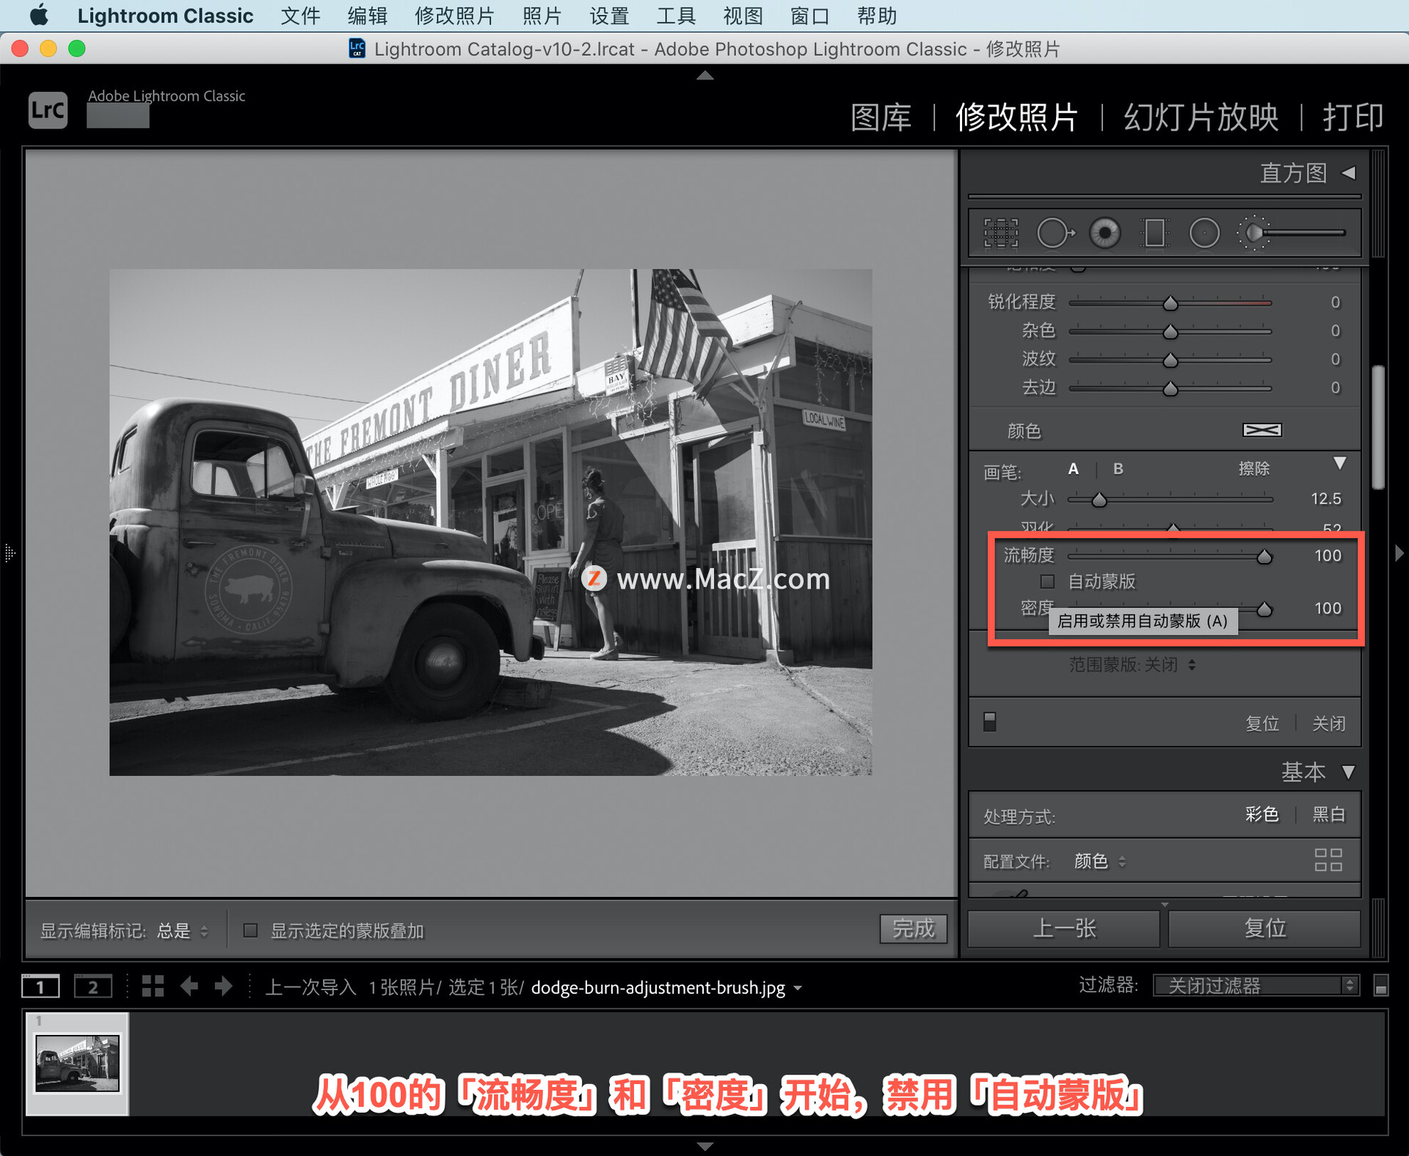Enable the 自动蒙版 checkbox
The width and height of the screenshot is (1409, 1156).
[x=1048, y=581]
